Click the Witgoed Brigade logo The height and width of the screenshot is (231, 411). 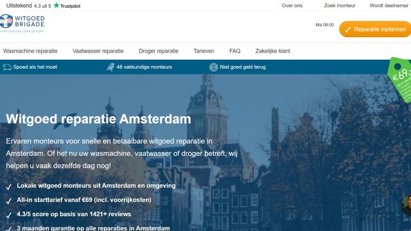pos(22,23)
